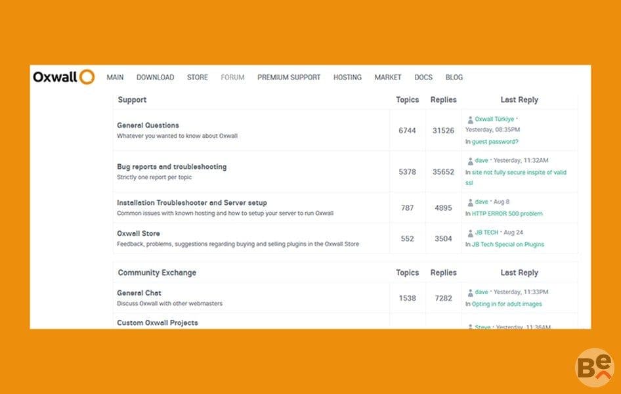
Task: Open the MARKET menu item
Action: point(388,77)
